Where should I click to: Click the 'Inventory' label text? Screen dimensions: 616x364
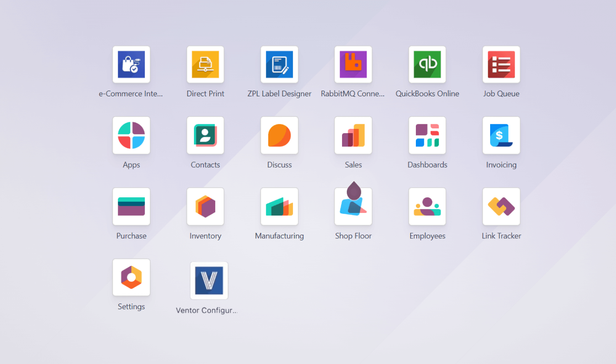tap(205, 236)
